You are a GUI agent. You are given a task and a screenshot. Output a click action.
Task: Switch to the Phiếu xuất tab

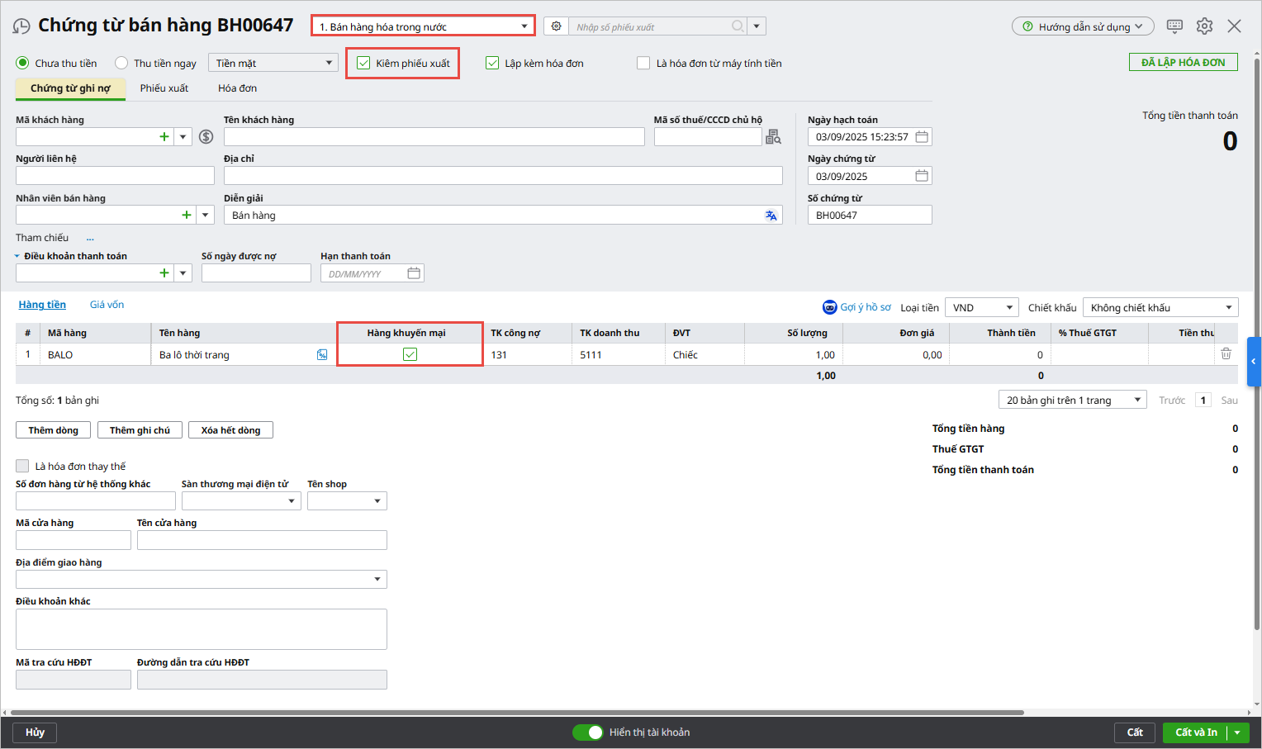coord(164,88)
